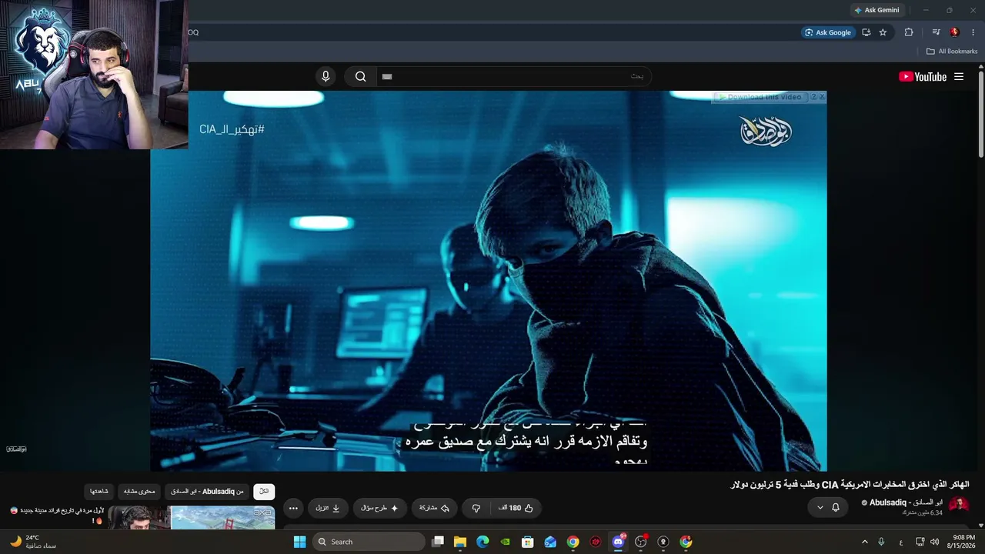Open Microsoft Store from the taskbar

[528, 542]
